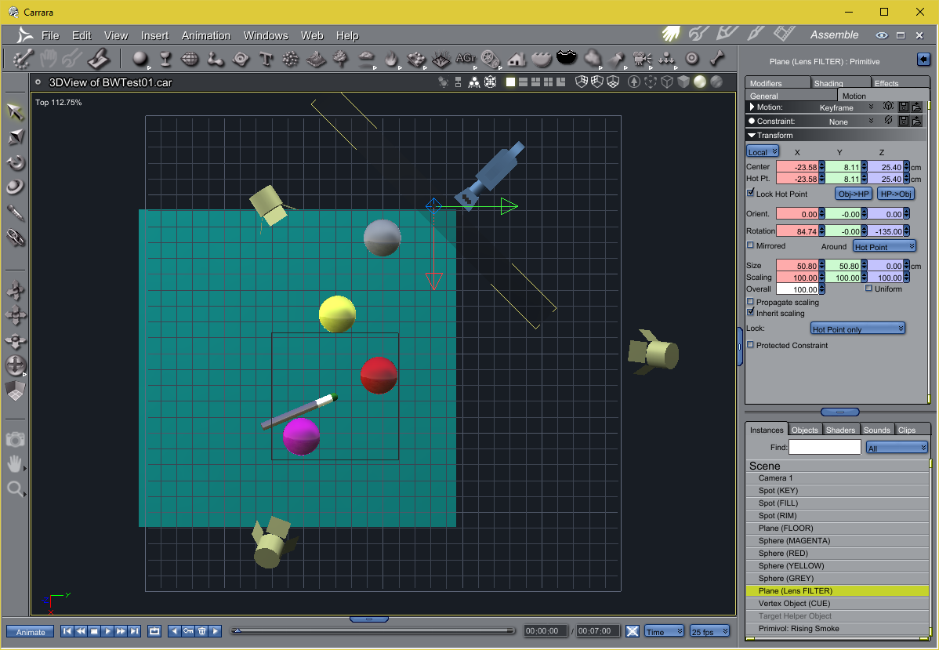
Task: Click the camera Render tool icon
Action: click(16, 439)
